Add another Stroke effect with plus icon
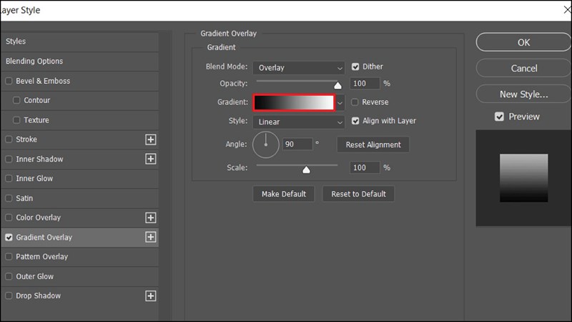This screenshot has width=572, height=322. click(x=151, y=140)
